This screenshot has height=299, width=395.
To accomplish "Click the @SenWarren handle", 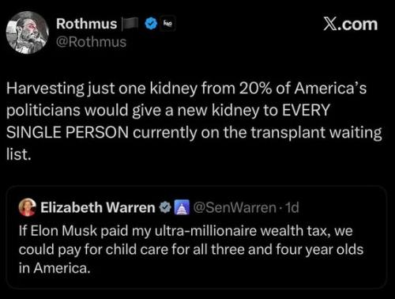I will [x=235, y=208].
